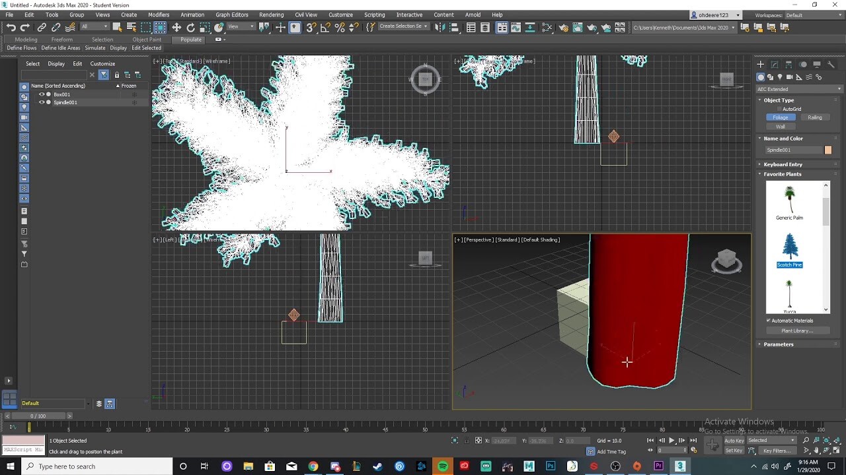Click the Railing object type button
This screenshot has width=846, height=475.
[x=814, y=117]
